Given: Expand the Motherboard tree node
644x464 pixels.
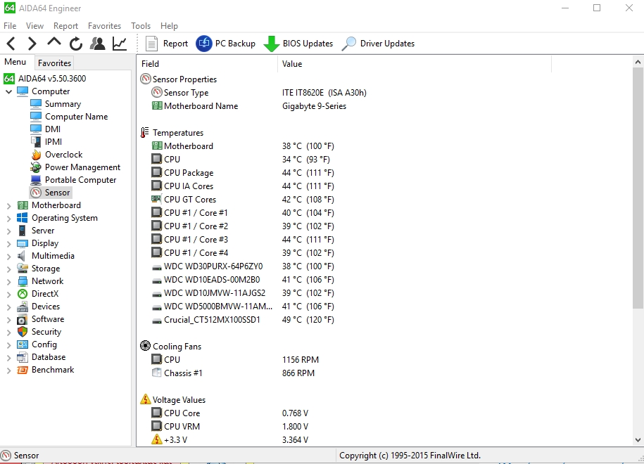Looking at the screenshot, I should pos(8,205).
